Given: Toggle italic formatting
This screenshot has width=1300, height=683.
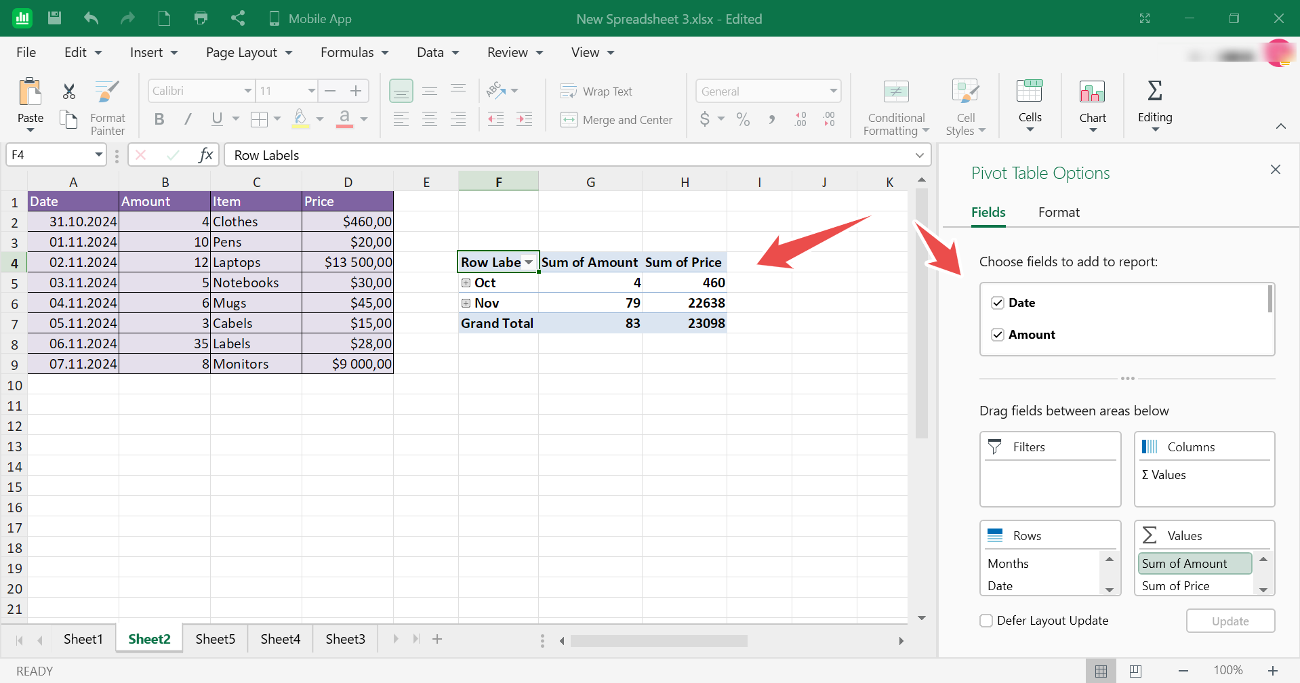Looking at the screenshot, I should (x=188, y=119).
